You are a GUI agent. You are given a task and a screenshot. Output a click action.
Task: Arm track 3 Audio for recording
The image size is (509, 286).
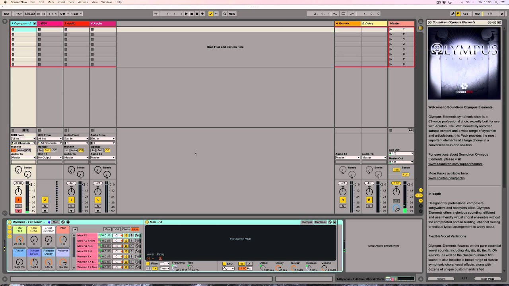71,211
